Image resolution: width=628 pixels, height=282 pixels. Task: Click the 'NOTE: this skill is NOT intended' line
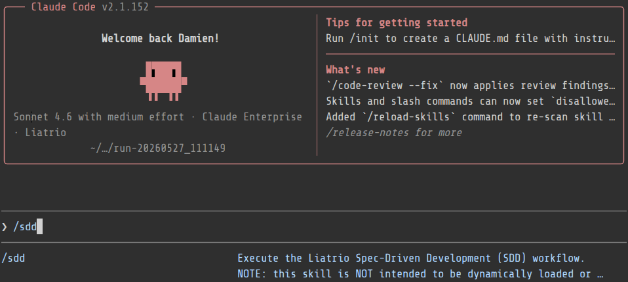click(x=420, y=274)
